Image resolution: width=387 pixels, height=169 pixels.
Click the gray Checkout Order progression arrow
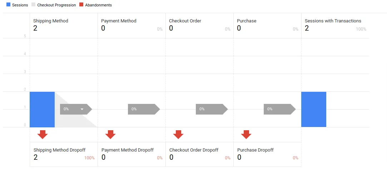[x=212, y=109]
